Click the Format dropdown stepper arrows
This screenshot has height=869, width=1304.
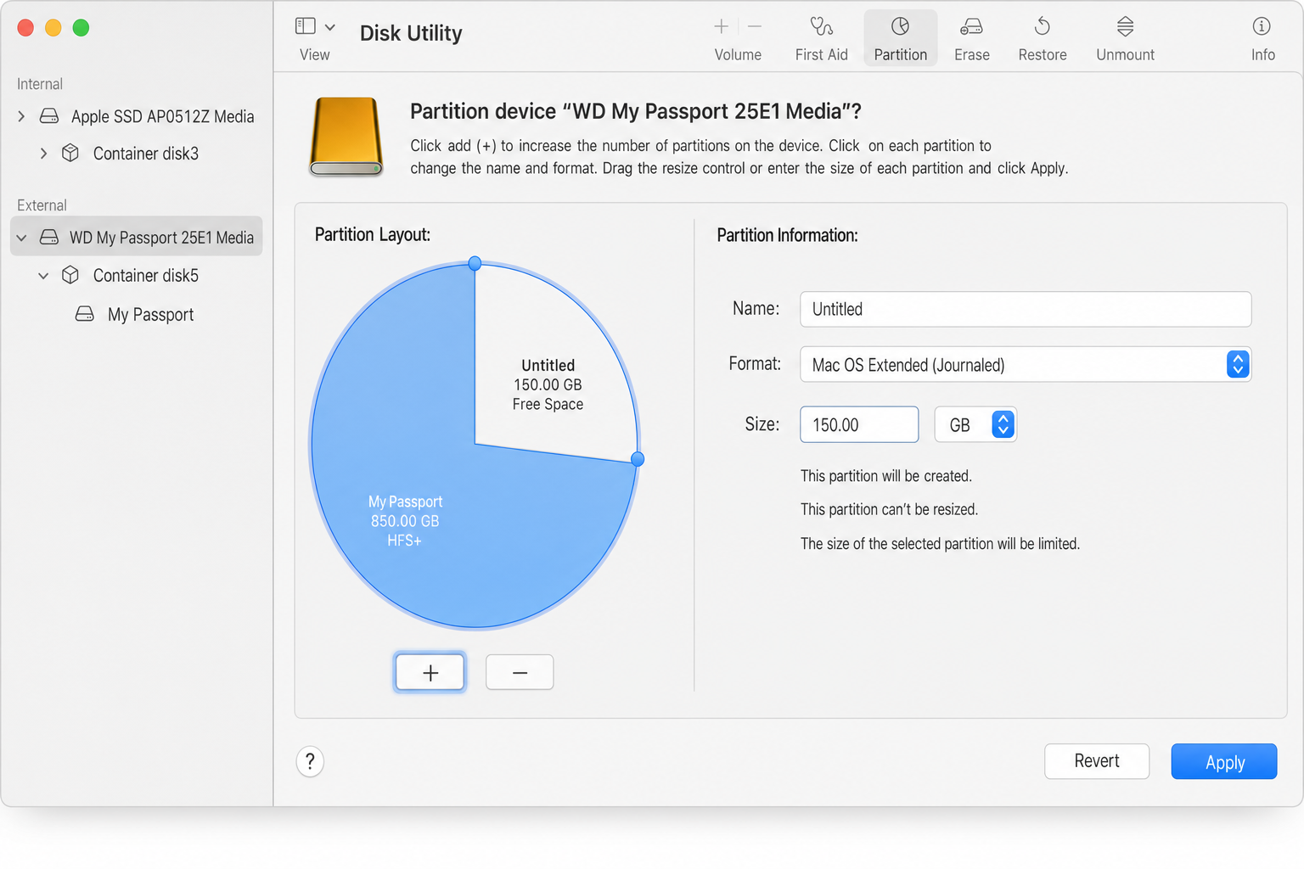1238,365
